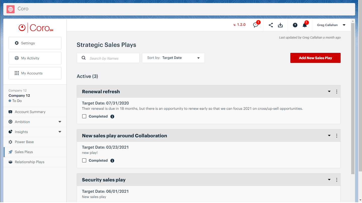Check the Completed box for Renewal refresh
Viewport: 362px width, 203px height.
(x=84, y=116)
